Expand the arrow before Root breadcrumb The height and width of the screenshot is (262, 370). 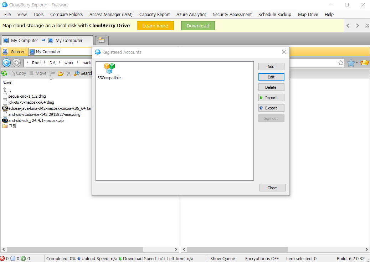point(27,62)
